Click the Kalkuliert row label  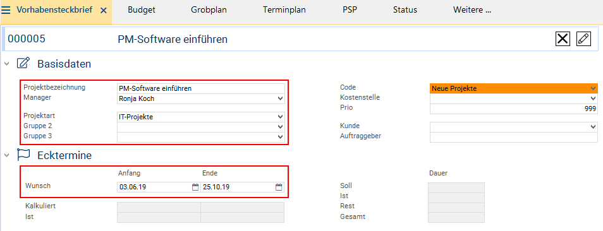pyautogui.click(x=40, y=206)
